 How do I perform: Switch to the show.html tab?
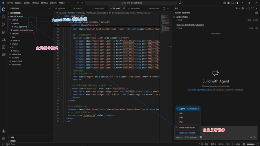(135, 9)
